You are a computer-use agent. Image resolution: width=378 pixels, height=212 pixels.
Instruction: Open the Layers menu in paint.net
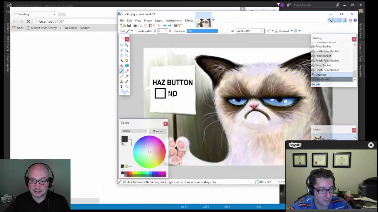click(x=159, y=21)
